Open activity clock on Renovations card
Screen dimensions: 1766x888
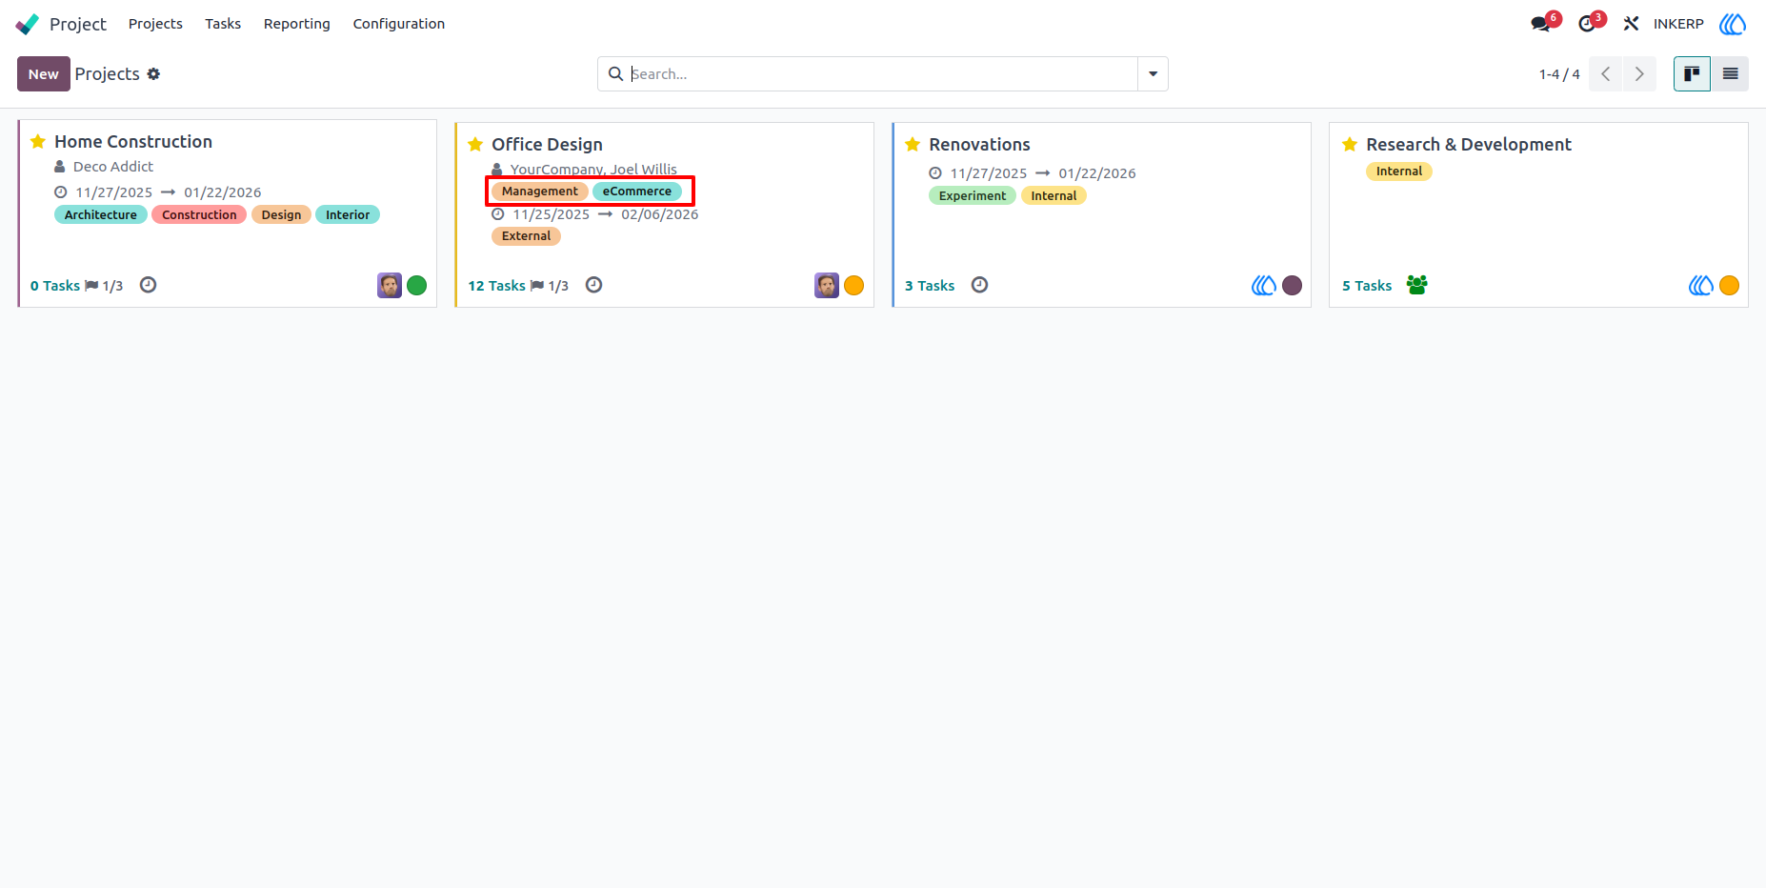[x=979, y=285]
